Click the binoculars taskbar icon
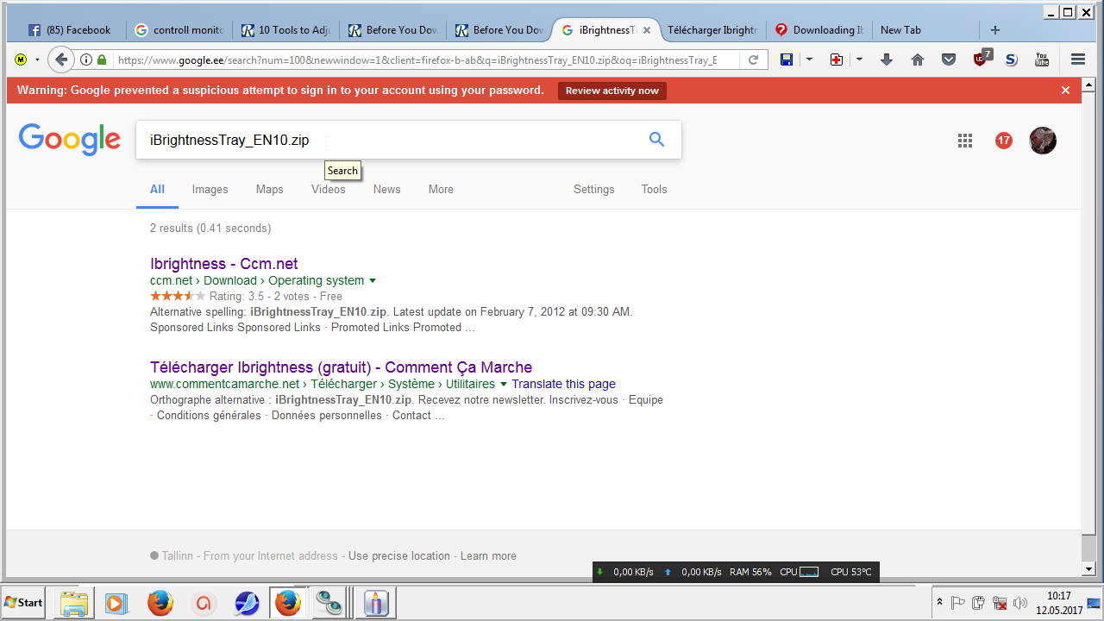Image resolution: width=1104 pixels, height=621 pixels. 330,602
